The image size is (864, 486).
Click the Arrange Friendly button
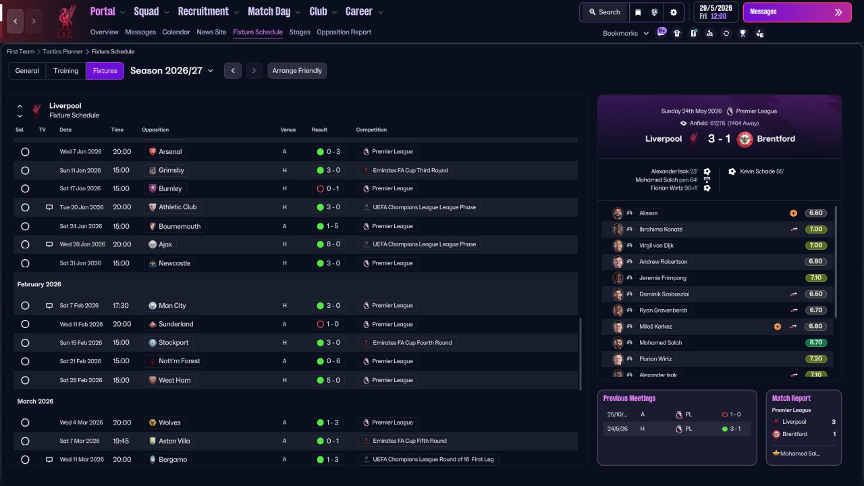[297, 71]
